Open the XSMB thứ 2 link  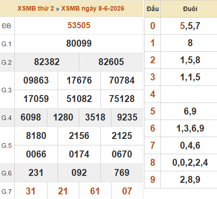pos(35,8)
